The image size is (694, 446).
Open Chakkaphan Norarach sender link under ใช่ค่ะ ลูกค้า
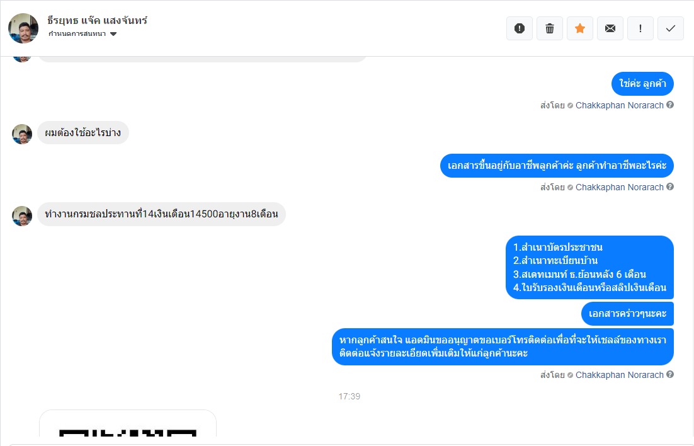click(x=619, y=105)
